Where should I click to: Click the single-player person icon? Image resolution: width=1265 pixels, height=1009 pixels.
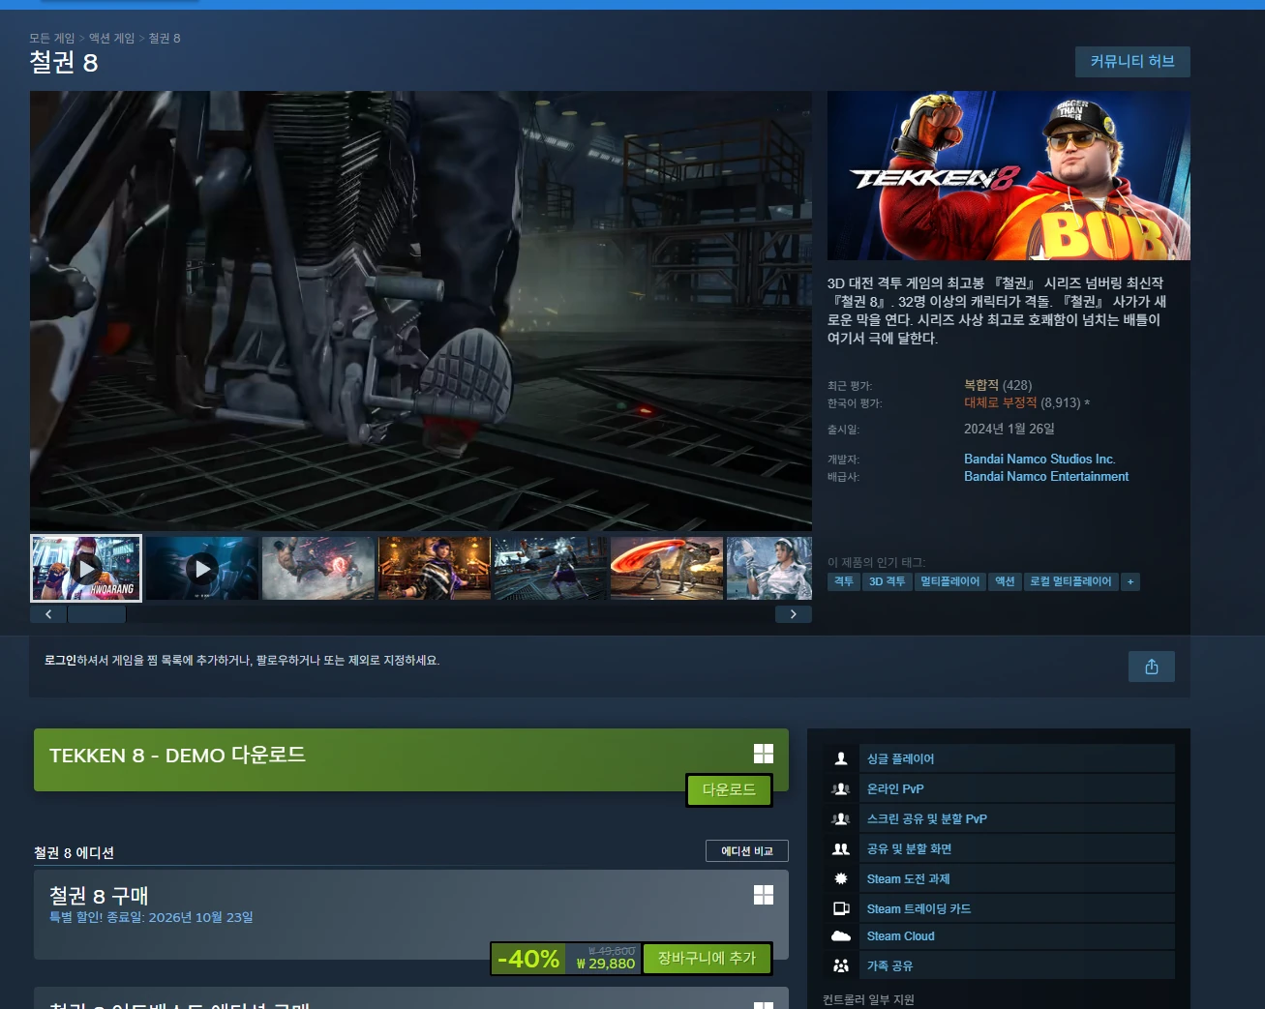pos(841,758)
